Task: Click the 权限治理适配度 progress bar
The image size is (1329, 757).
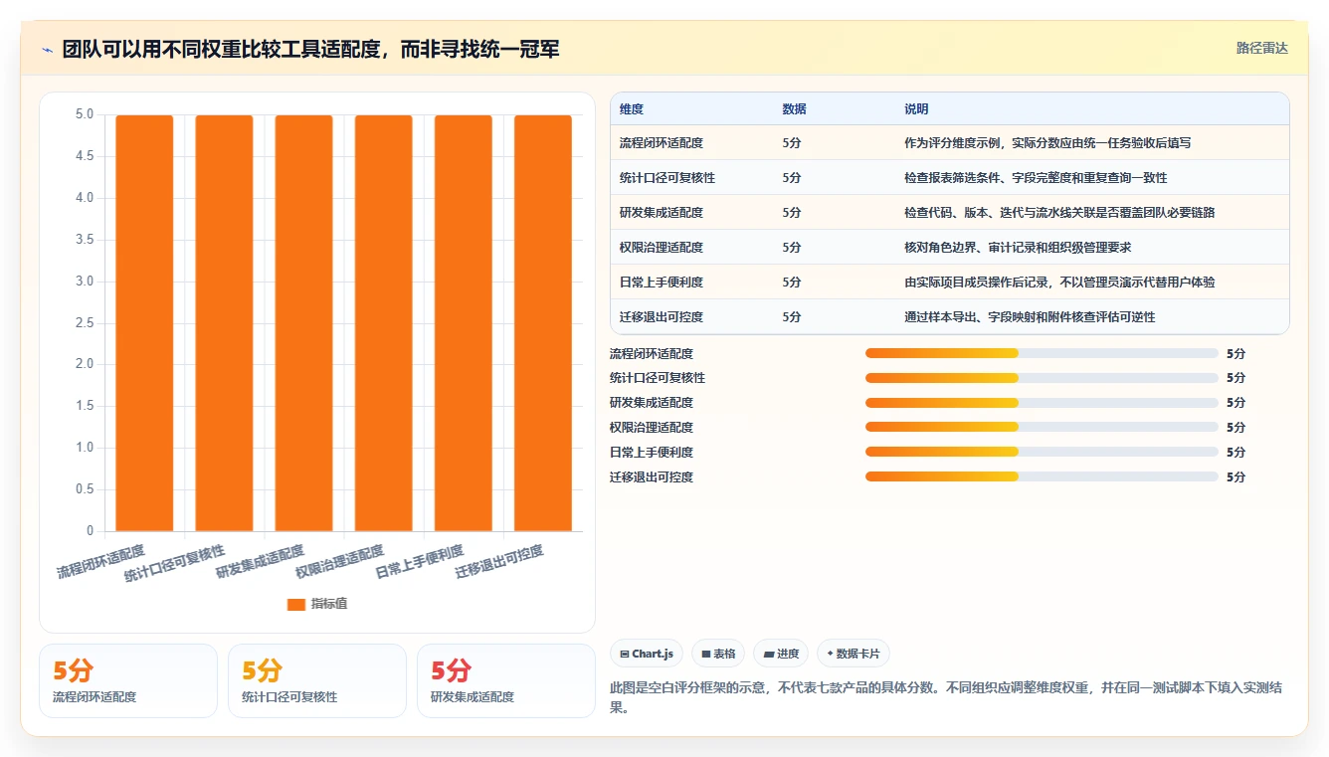Action: 1042,427
